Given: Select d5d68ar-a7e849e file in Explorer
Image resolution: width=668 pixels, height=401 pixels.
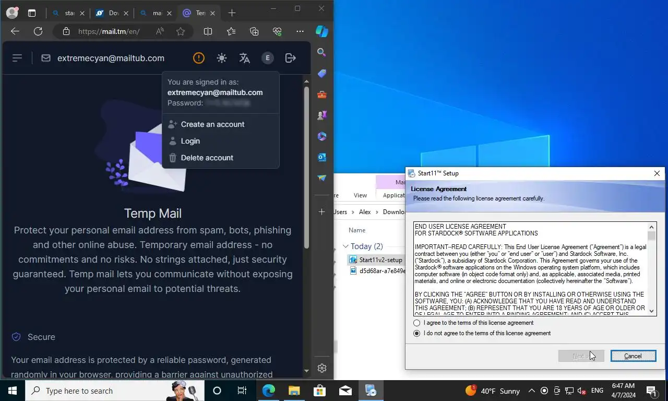Looking at the screenshot, I should [377, 271].
